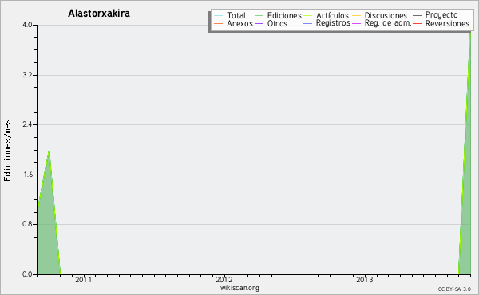Click the red Reversiones color line in legend
This screenshot has height=295, width=479.
417,23
